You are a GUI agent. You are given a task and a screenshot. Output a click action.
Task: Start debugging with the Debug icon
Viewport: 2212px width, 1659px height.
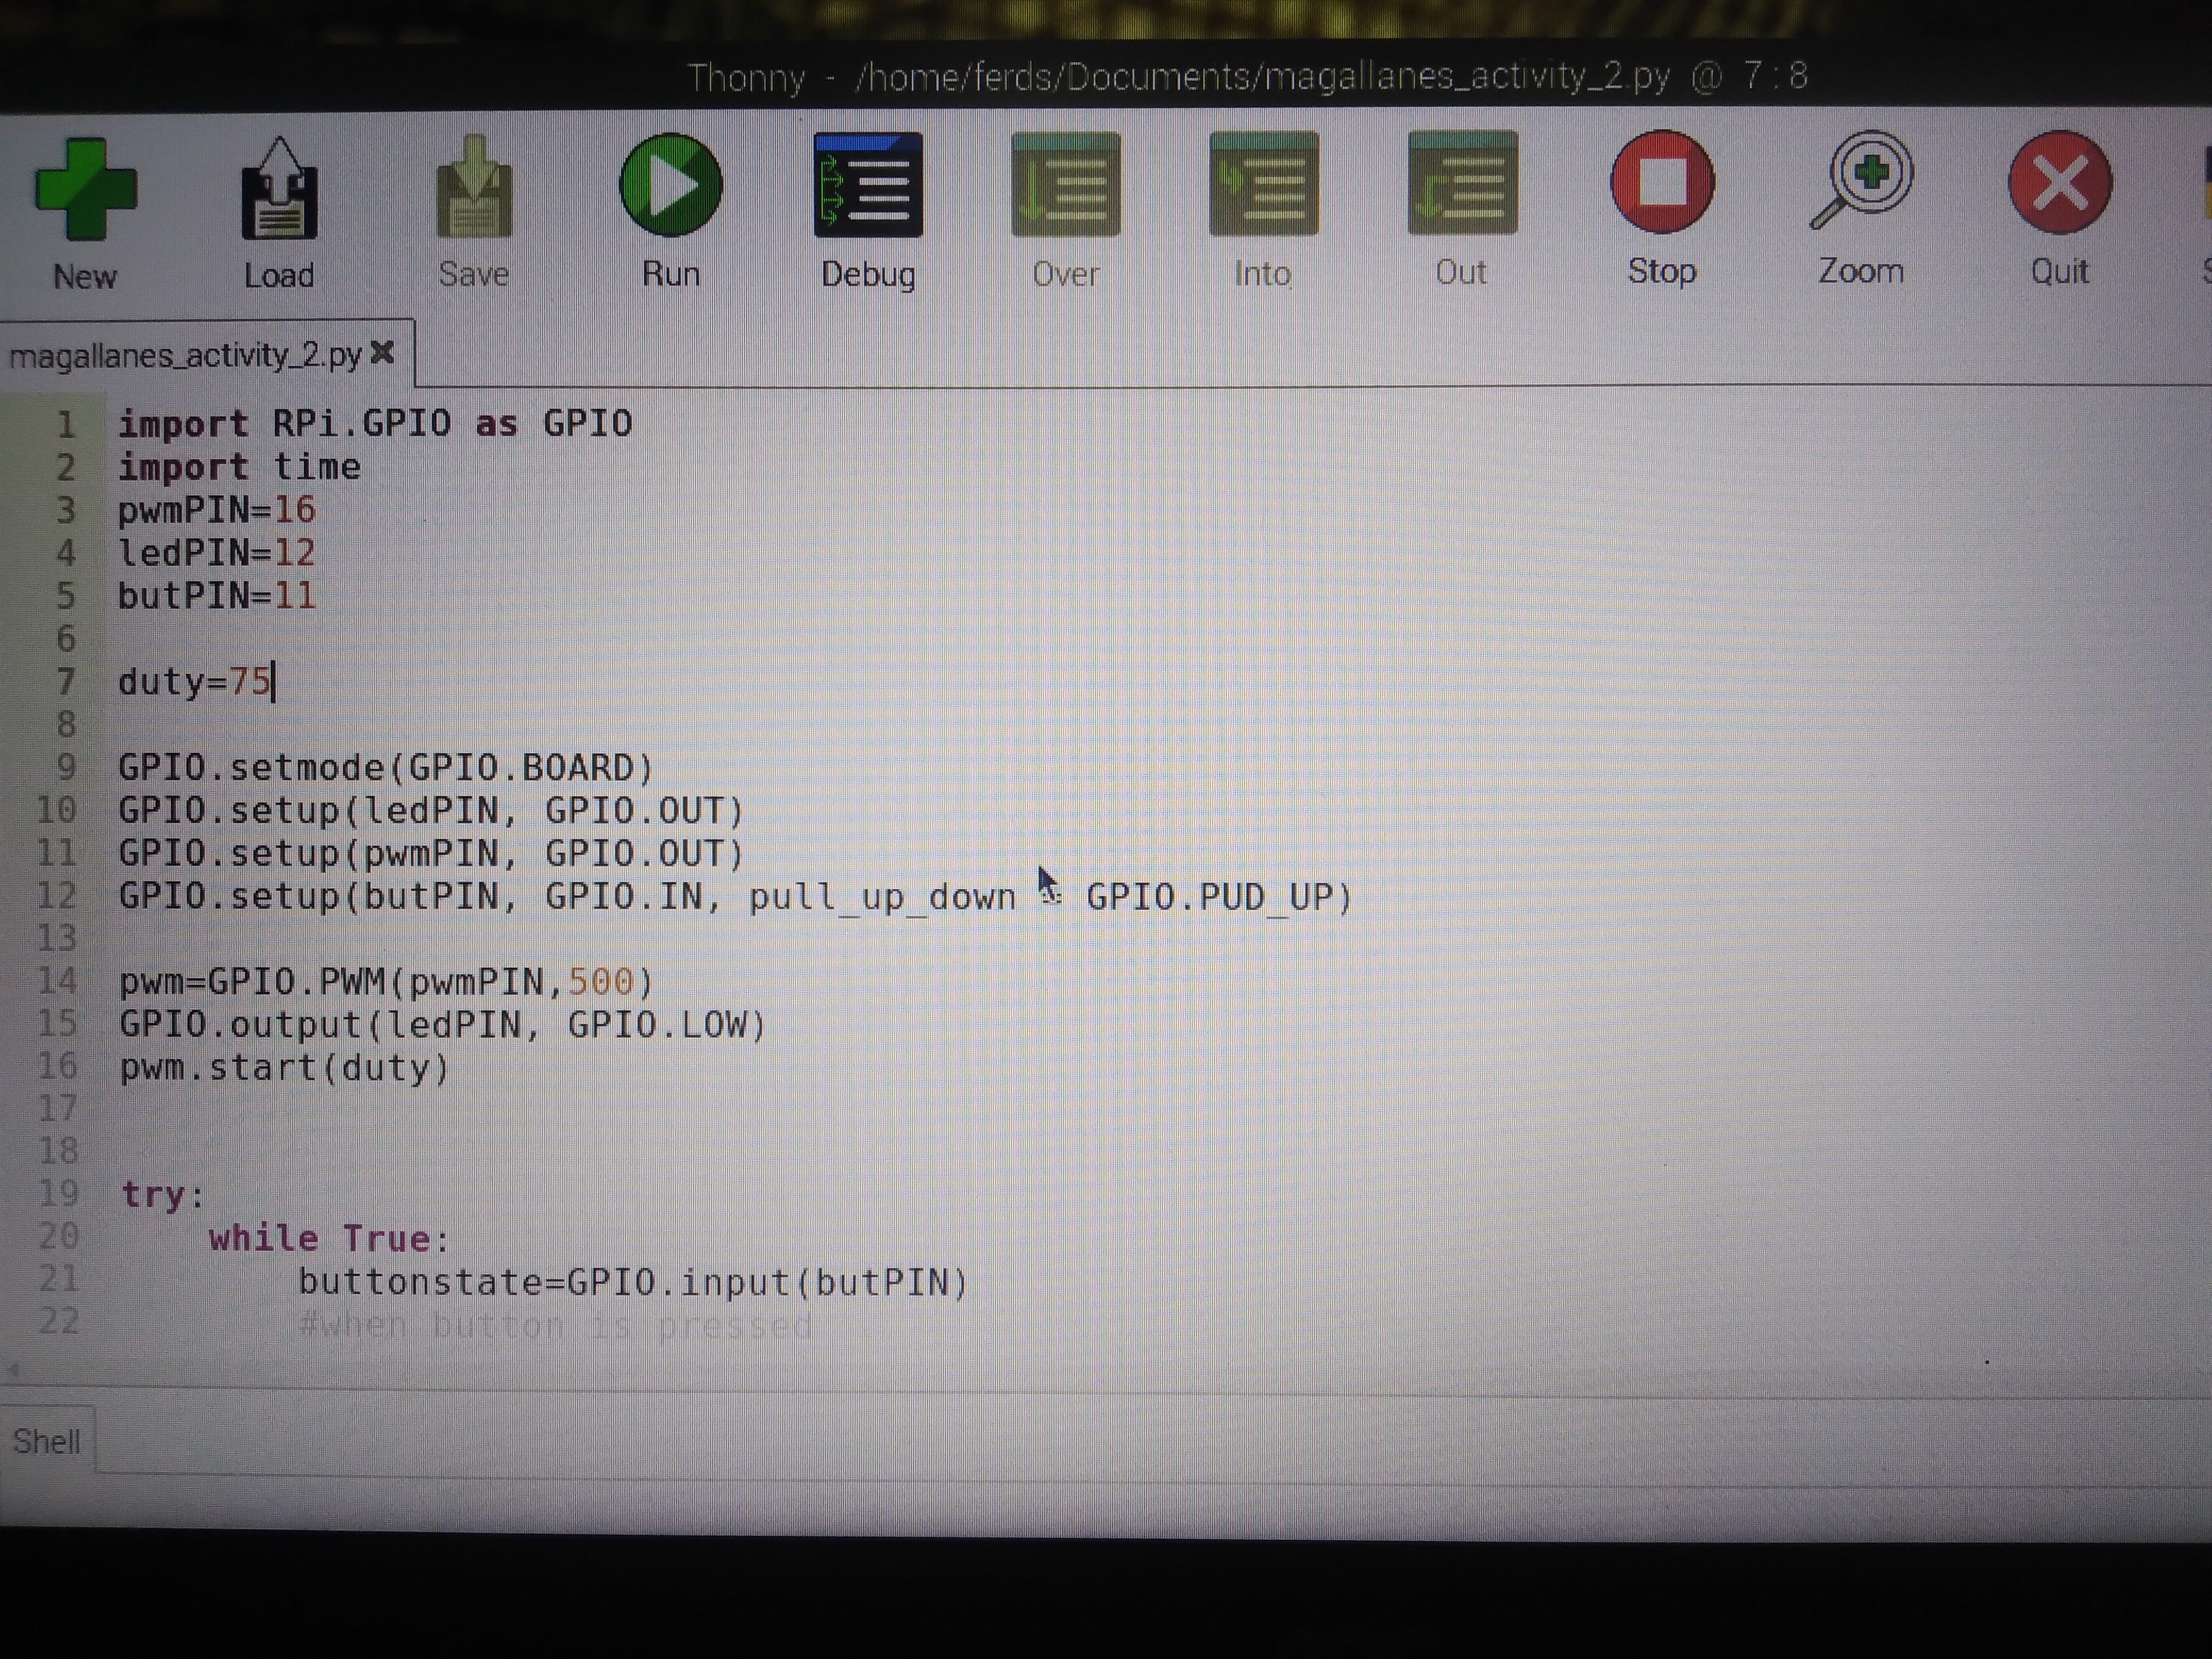click(x=868, y=185)
